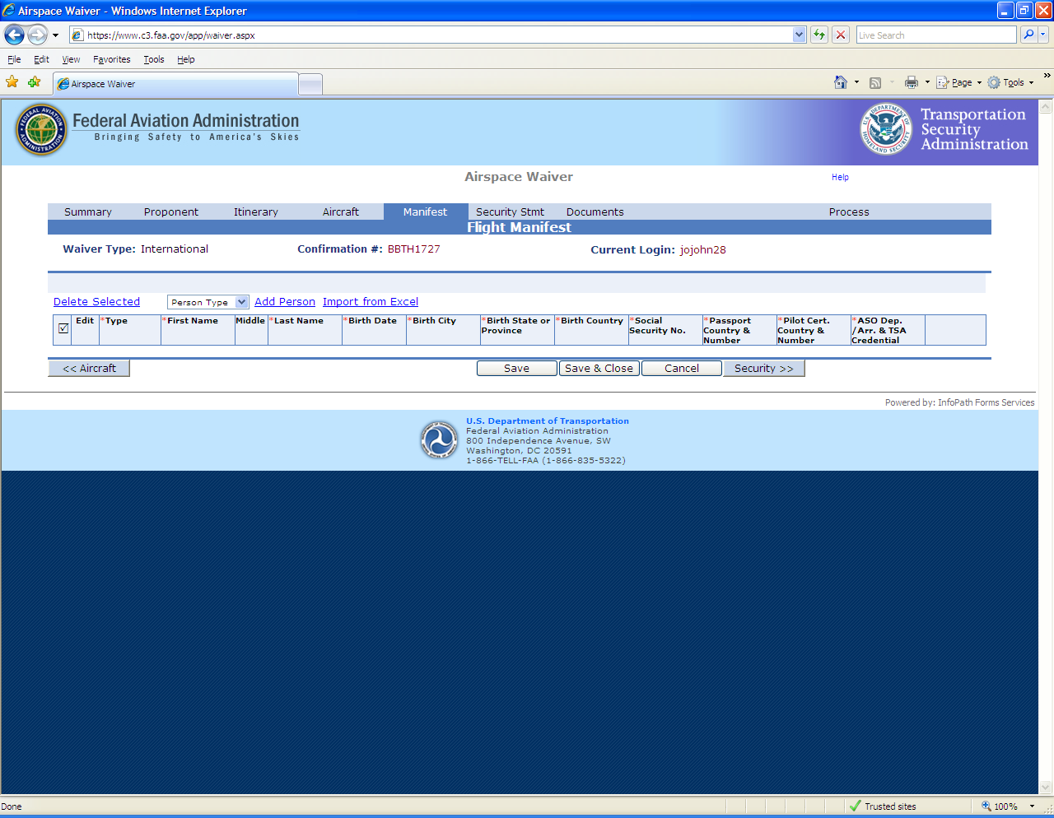This screenshot has width=1054, height=818.
Task: Expand the zoom level dropdown arrow
Action: coord(1032,806)
